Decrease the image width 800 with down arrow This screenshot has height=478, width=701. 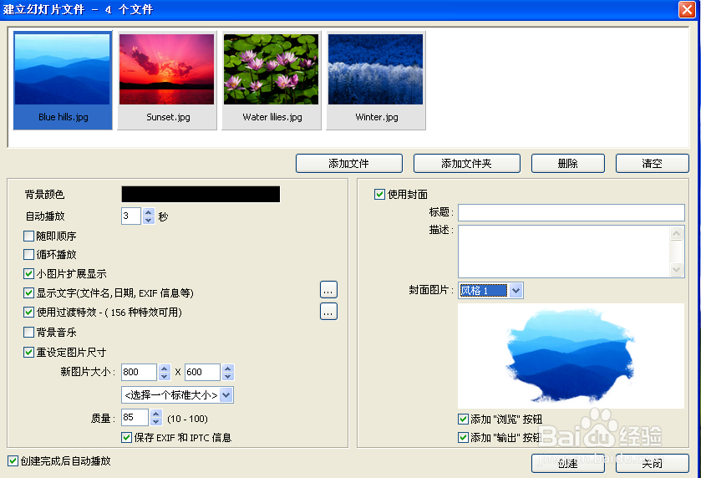[165, 376]
